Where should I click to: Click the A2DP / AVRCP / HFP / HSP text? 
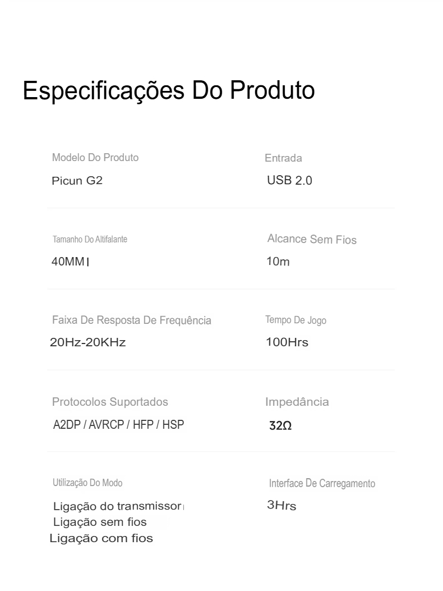click(119, 425)
